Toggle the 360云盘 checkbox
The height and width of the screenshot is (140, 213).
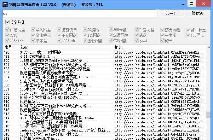click(x=111, y=30)
